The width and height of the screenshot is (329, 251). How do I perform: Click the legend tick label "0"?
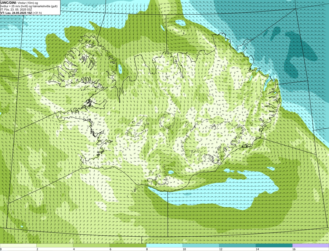[1, 249]
